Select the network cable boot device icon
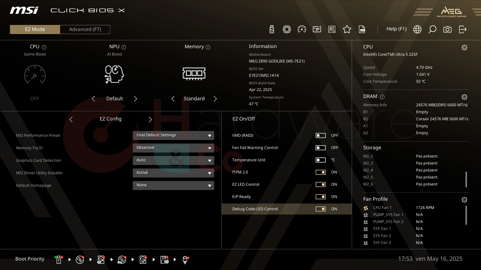The image size is (481, 270). (185, 260)
